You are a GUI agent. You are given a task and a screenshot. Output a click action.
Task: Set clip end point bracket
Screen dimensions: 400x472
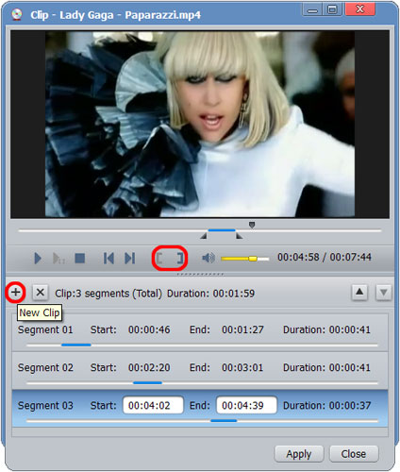pyautogui.click(x=180, y=259)
